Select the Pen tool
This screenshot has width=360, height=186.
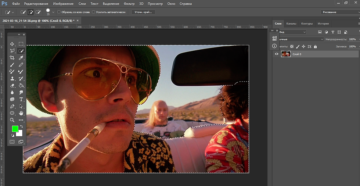(12, 106)
